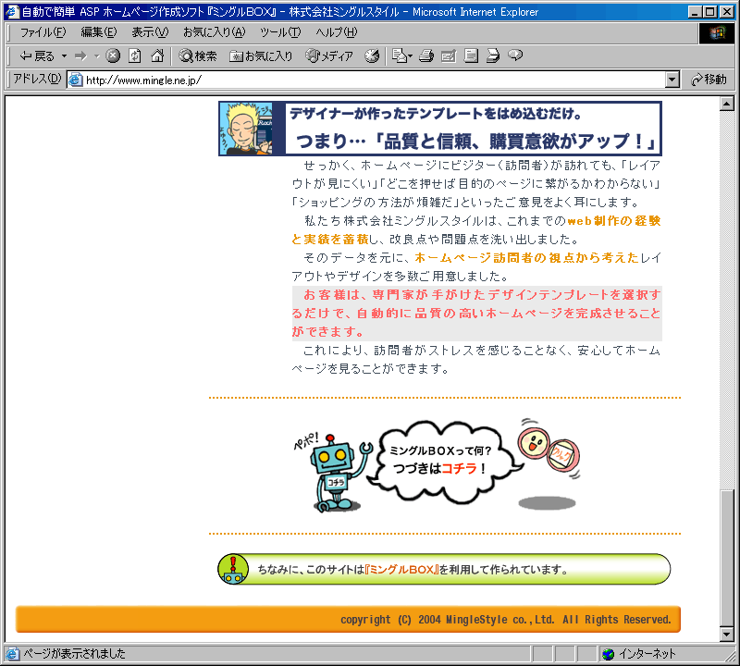Click the Edit page icon in toolbar
This screenshot has height=666, width=740.
coord(449,56)
